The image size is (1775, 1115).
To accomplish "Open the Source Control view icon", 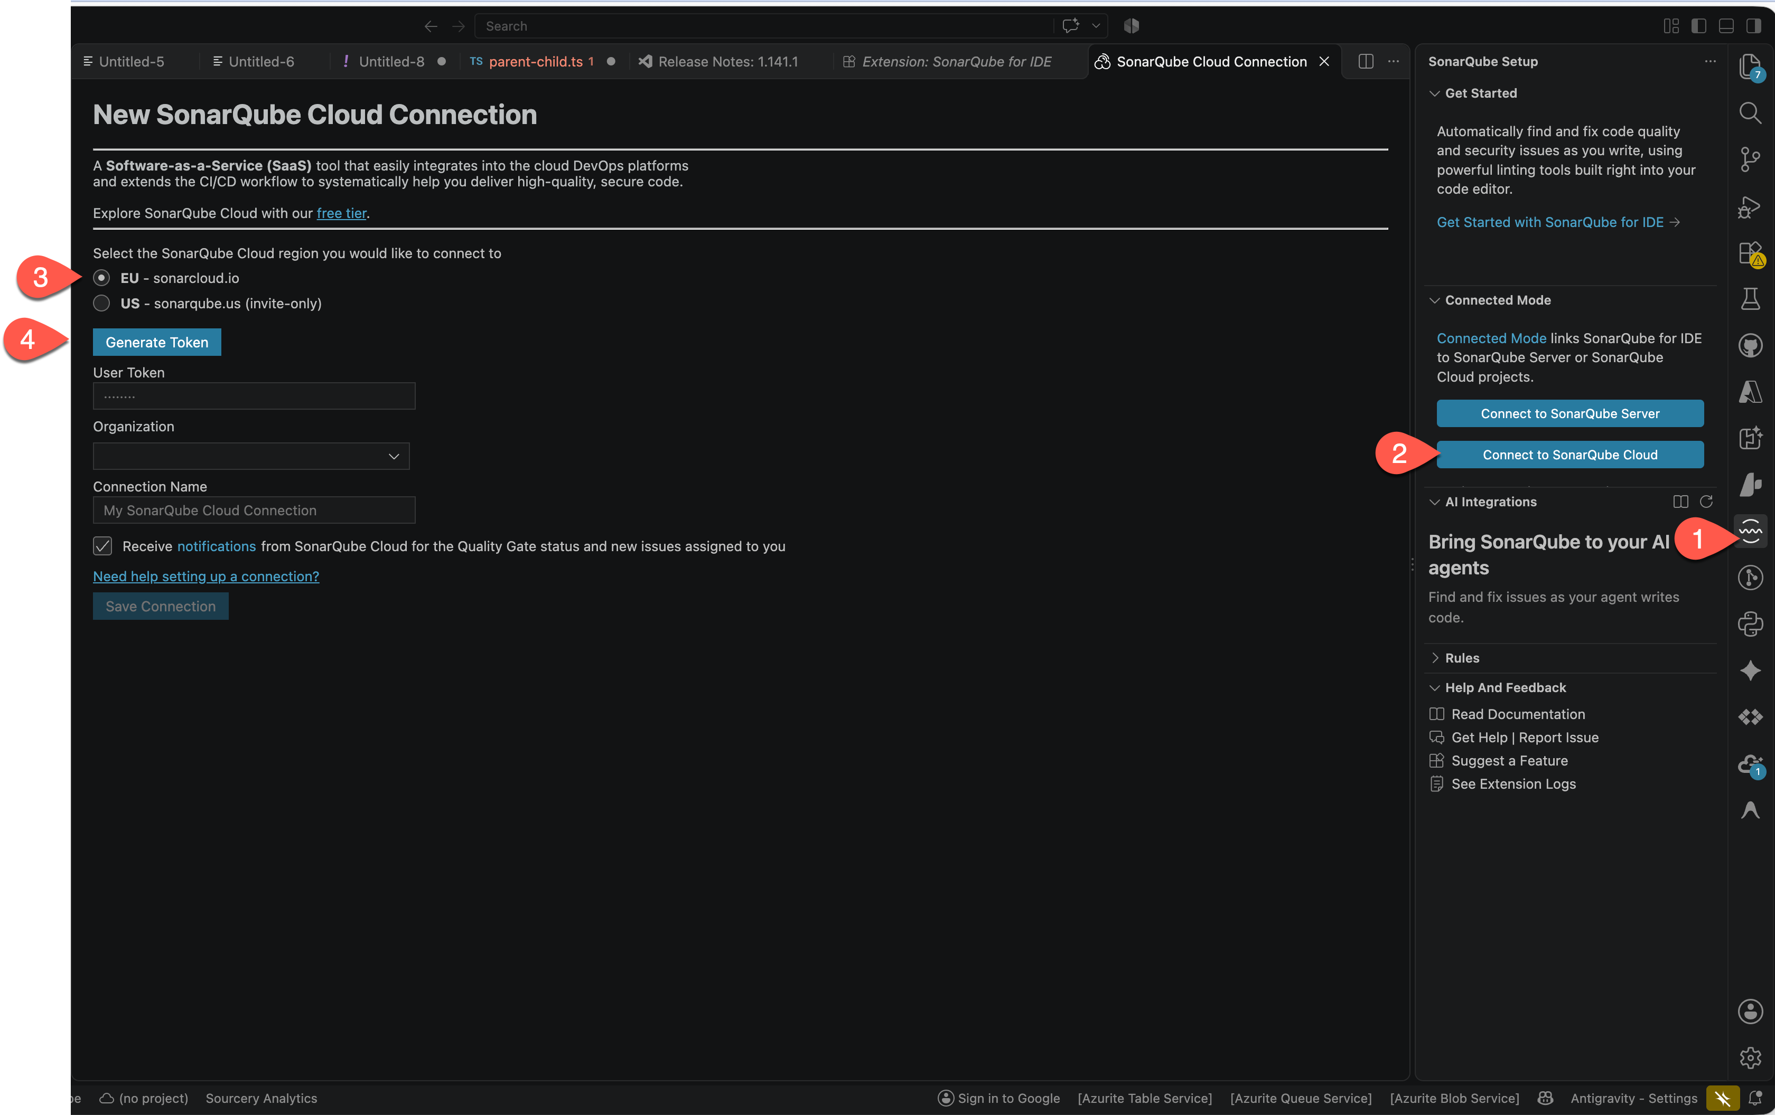I will click(1750, 159).
